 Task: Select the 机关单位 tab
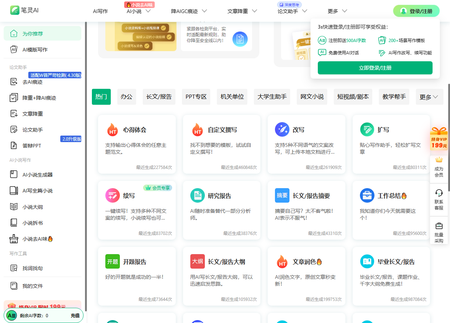coord(232,97)
